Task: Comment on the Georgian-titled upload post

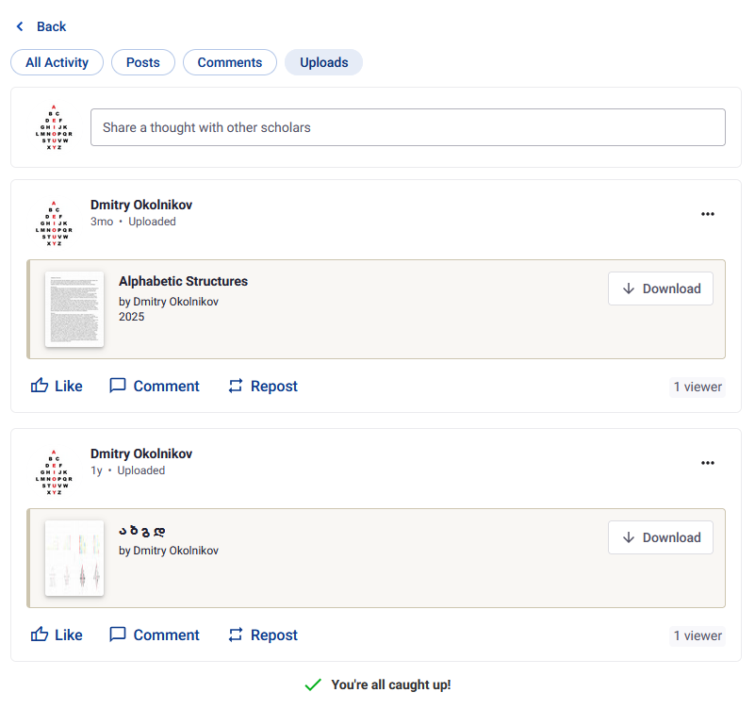Action: 155,635
